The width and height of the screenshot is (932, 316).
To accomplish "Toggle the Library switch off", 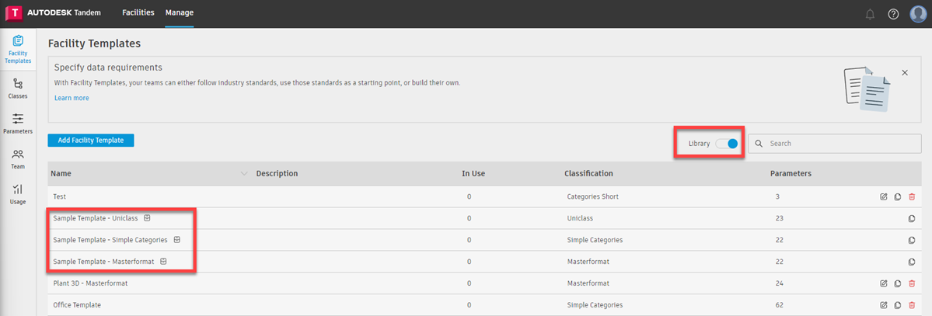I will [x=727, y=144].
